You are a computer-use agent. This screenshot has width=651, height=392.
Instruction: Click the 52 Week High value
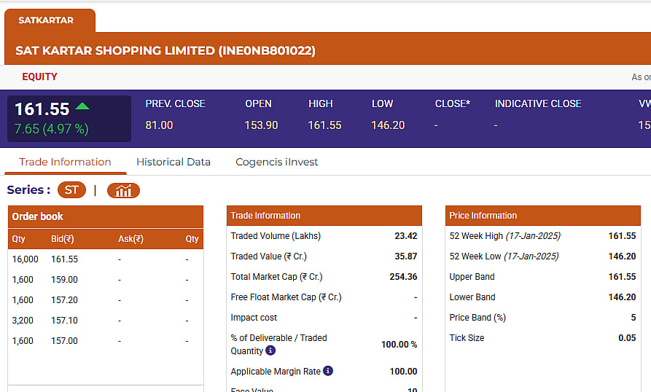[622, 236]
